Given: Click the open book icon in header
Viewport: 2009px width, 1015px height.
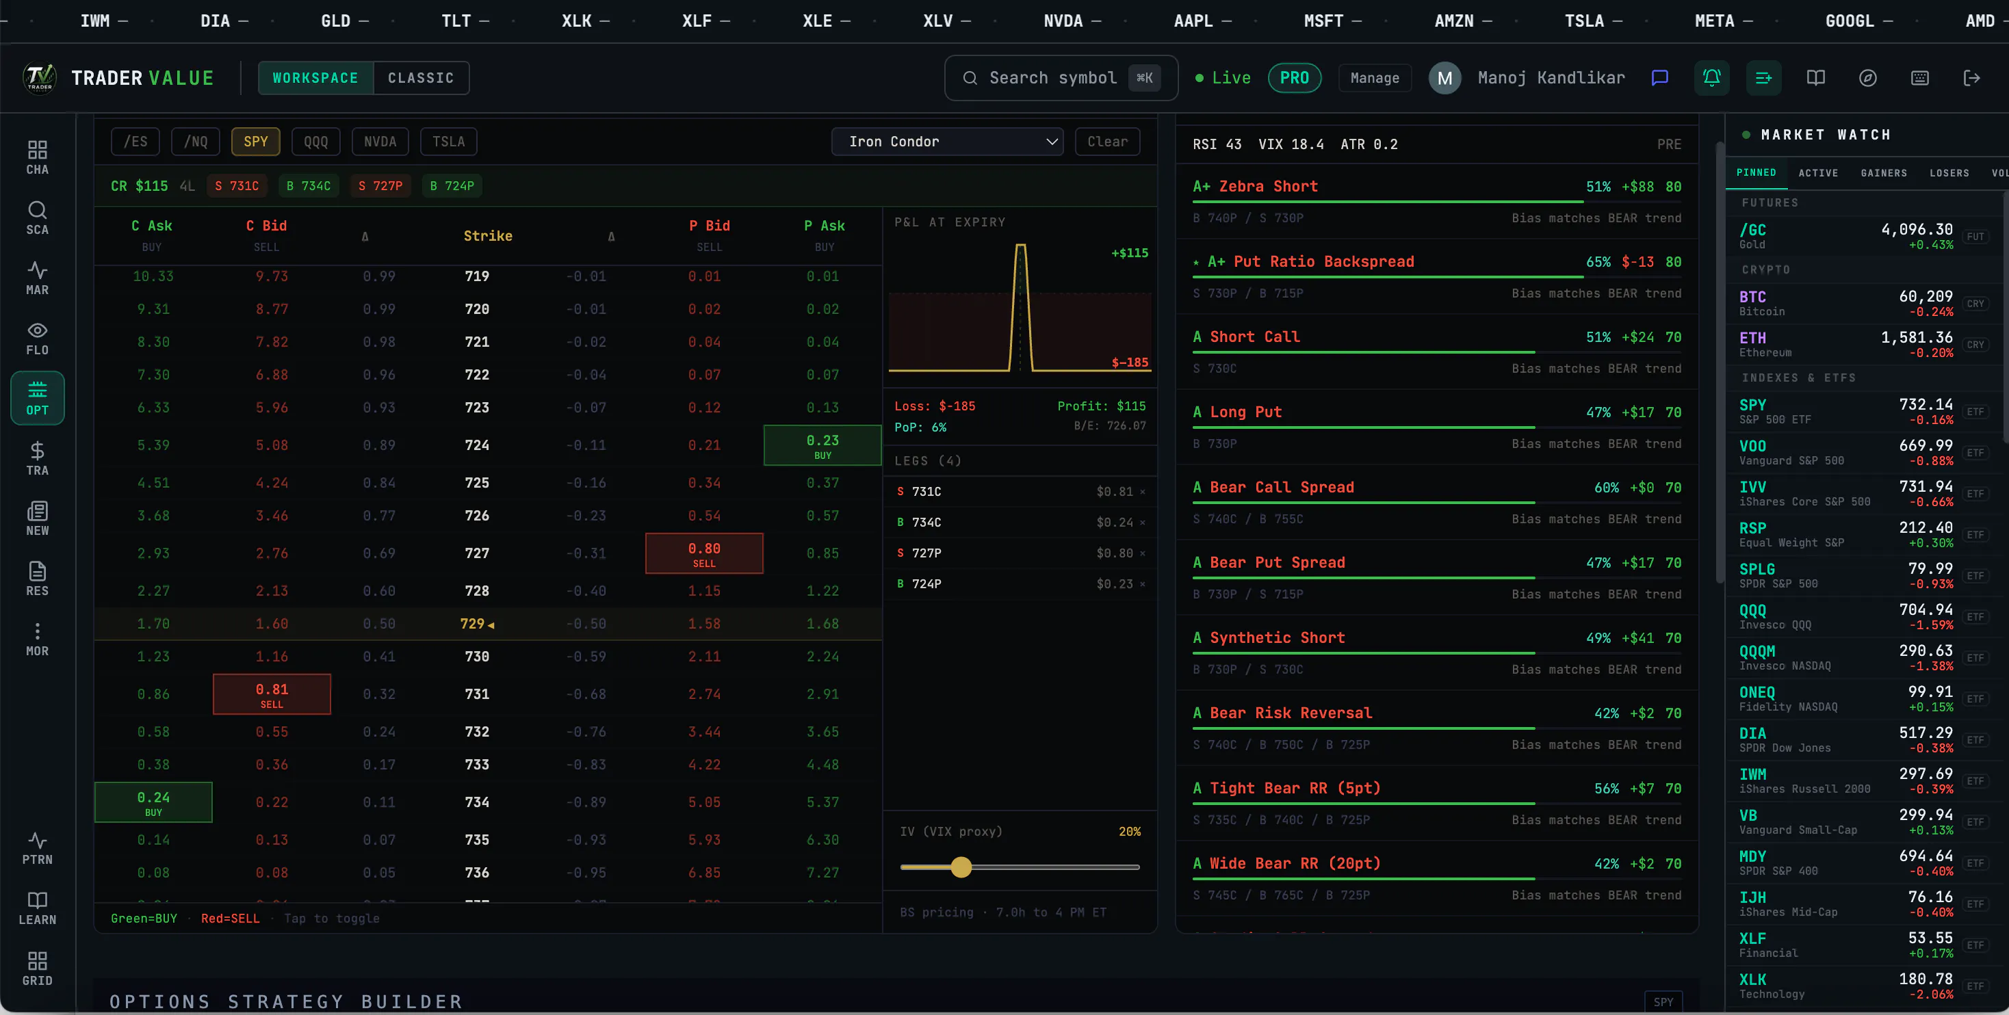Looking at the screenshot, I should [x=1815, y=78].
